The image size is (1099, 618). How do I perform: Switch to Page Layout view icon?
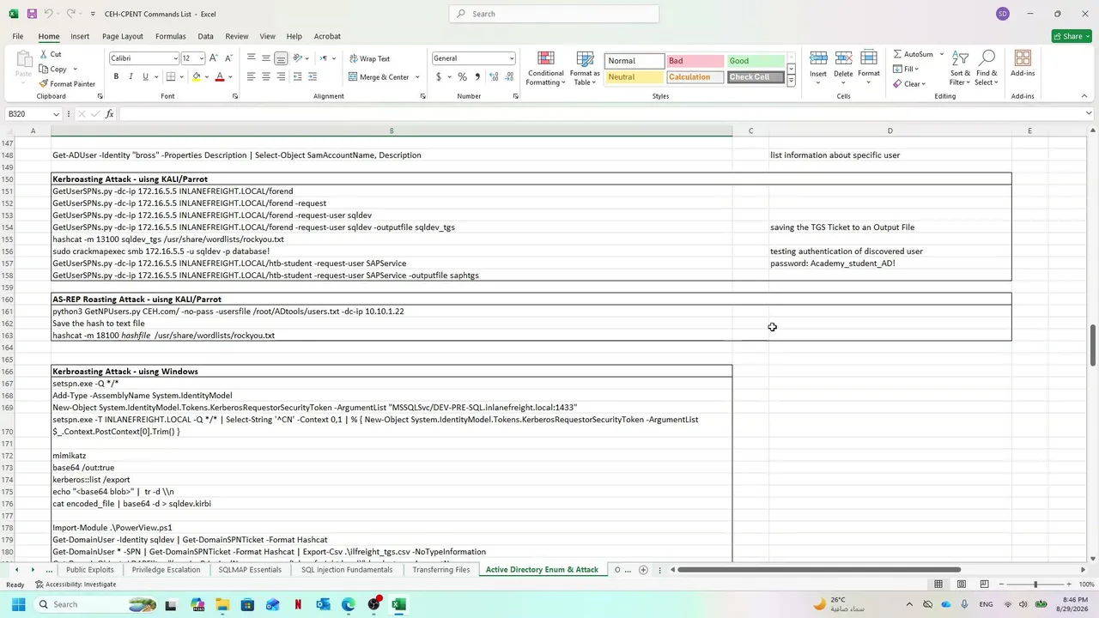point(962,585)
